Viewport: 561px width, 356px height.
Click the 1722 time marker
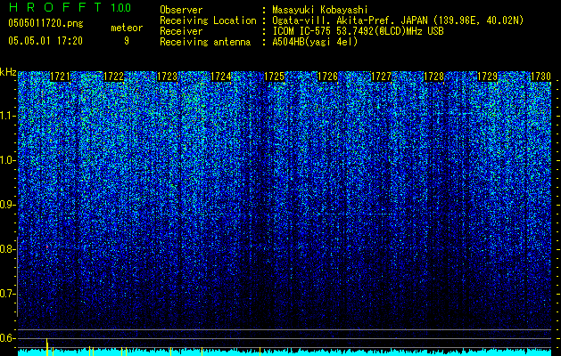(113, 77)
